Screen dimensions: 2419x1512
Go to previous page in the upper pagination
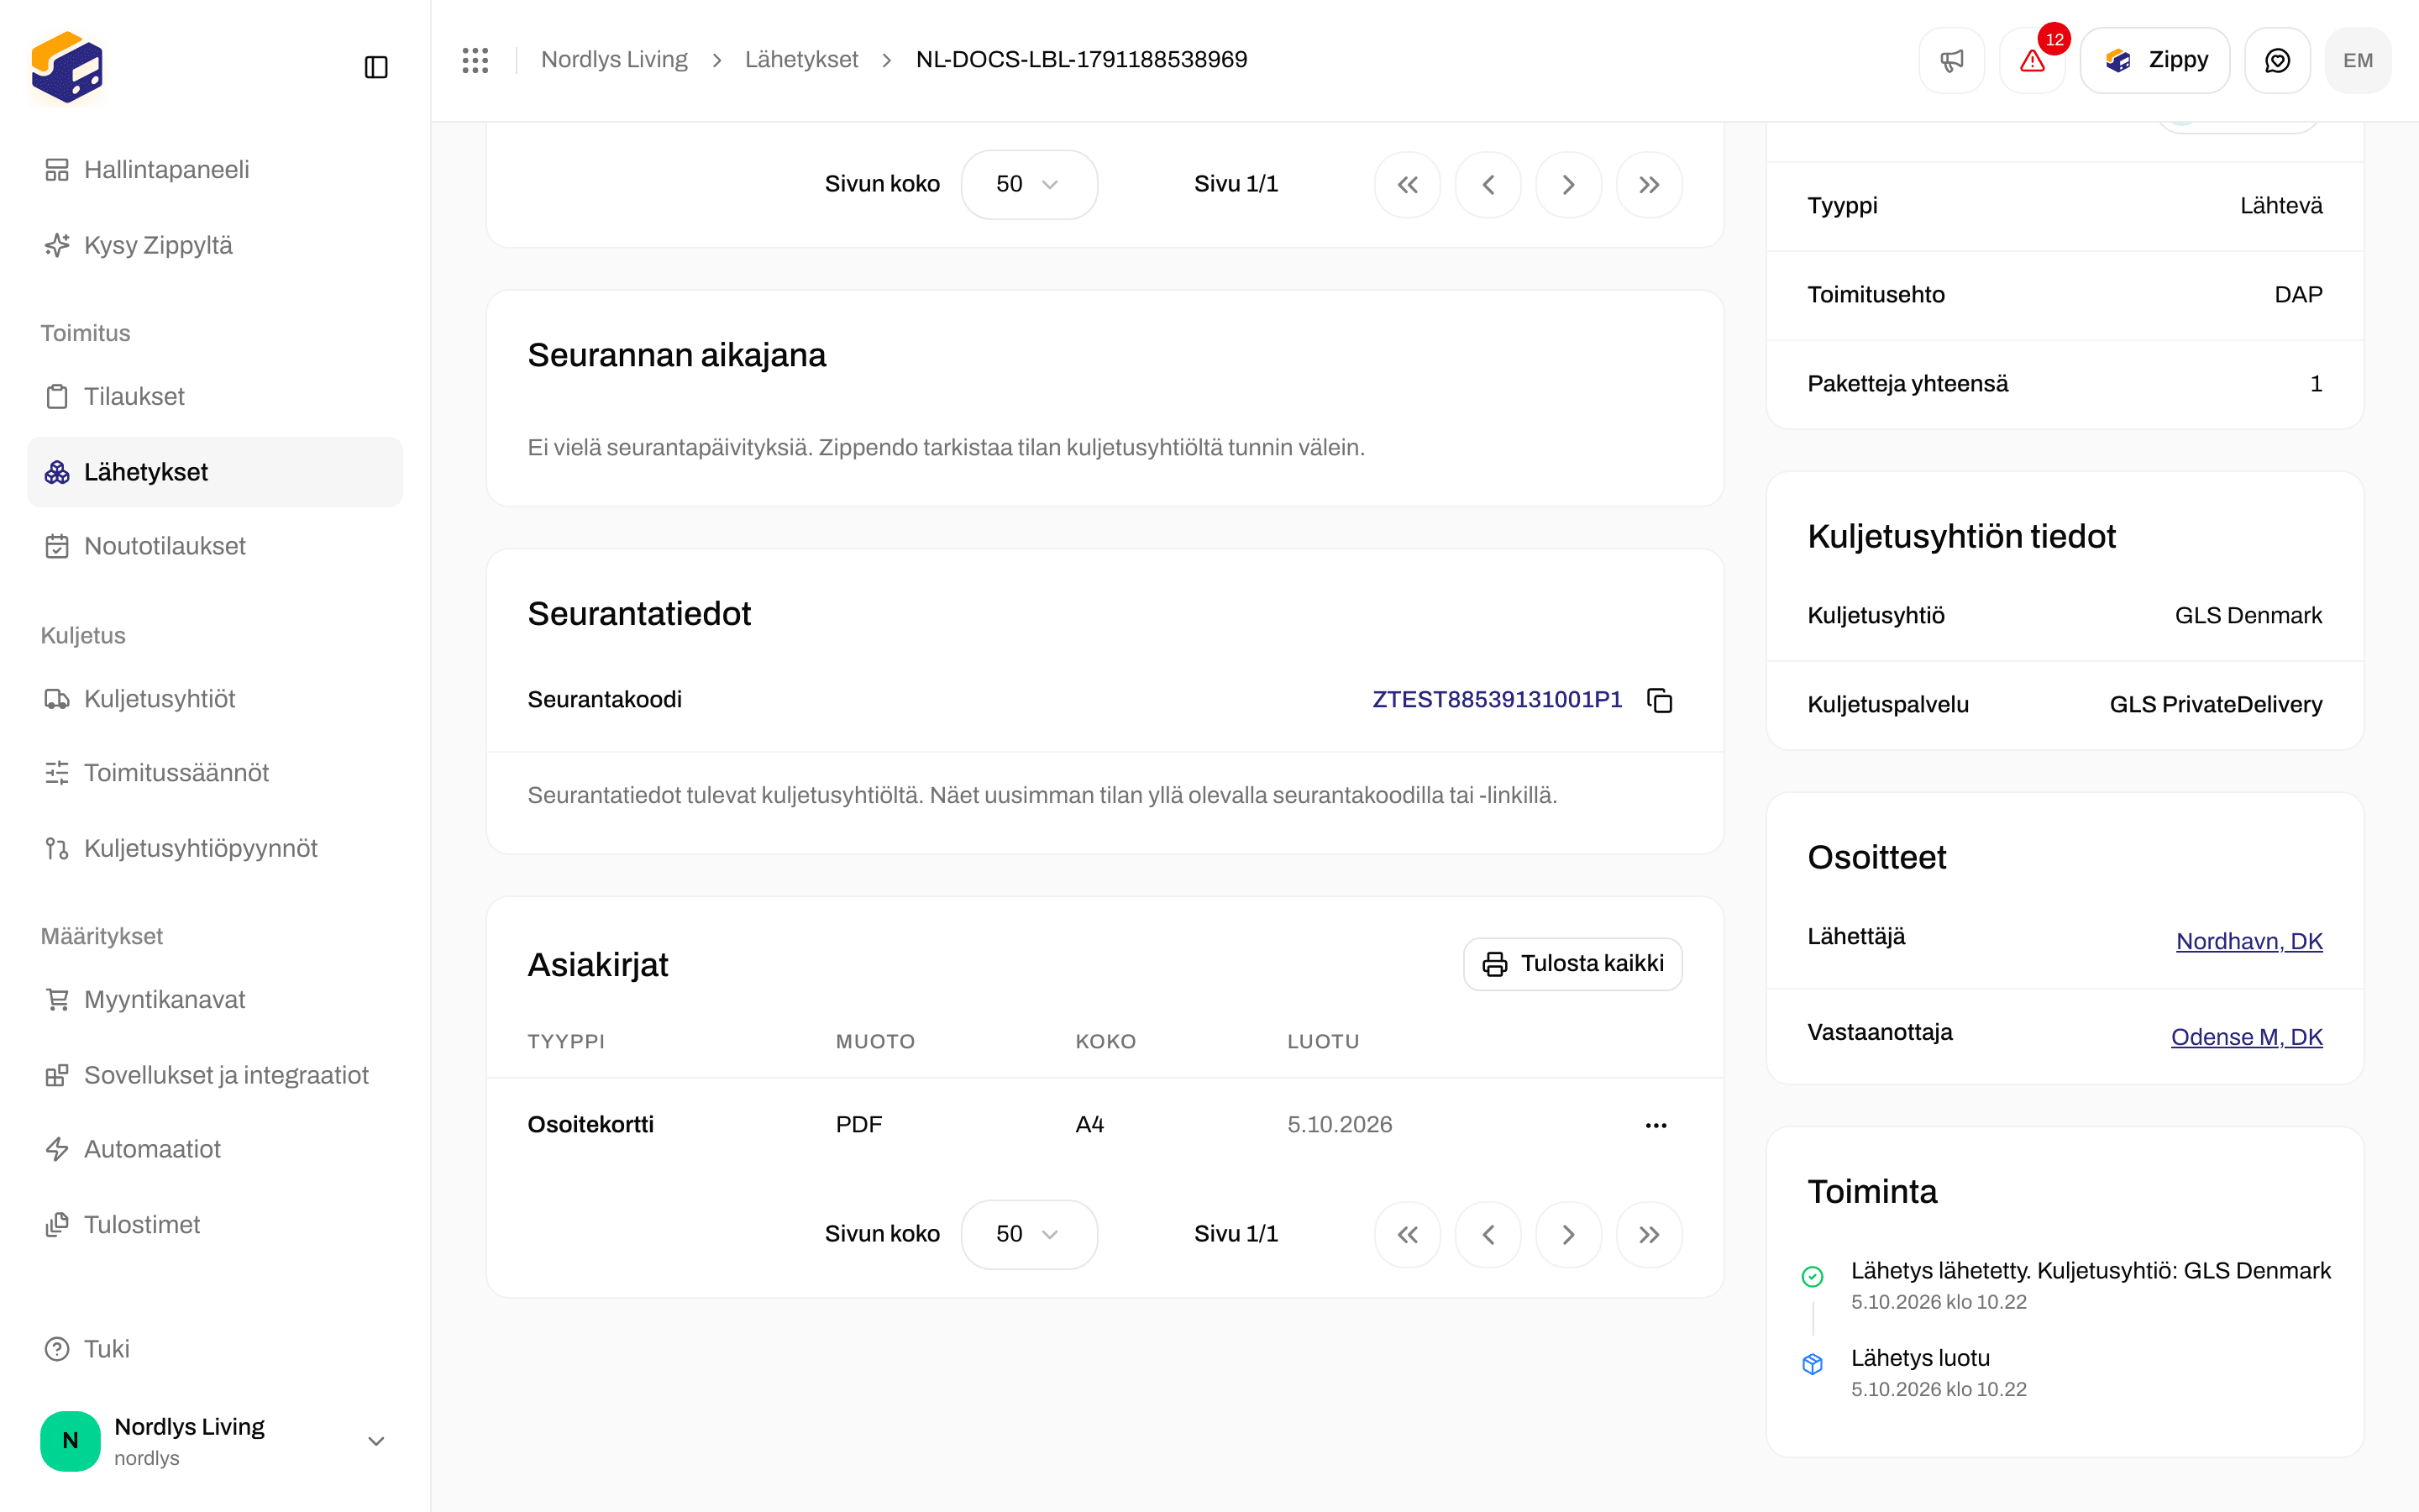click(x=1488, y=184)
